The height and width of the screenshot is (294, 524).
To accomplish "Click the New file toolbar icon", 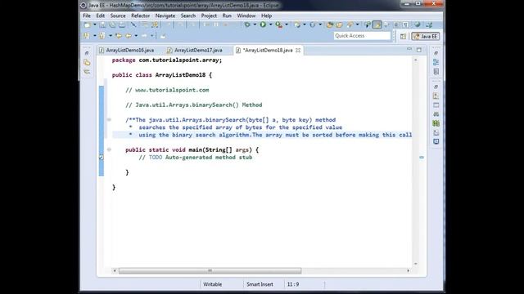I will tap(87, 24).
